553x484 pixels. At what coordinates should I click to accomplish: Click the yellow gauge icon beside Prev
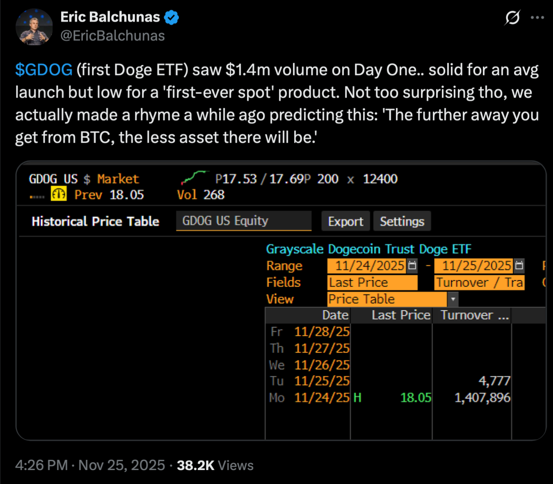point(59,194)
